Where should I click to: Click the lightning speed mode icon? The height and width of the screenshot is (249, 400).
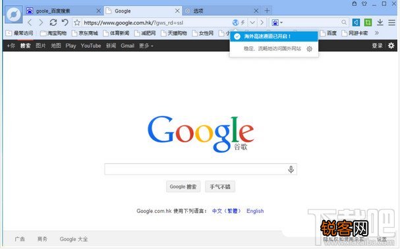point(243,22)
